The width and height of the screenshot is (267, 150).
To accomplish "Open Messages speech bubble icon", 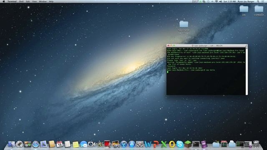I will pyautogui.click(x=83, y=144).
